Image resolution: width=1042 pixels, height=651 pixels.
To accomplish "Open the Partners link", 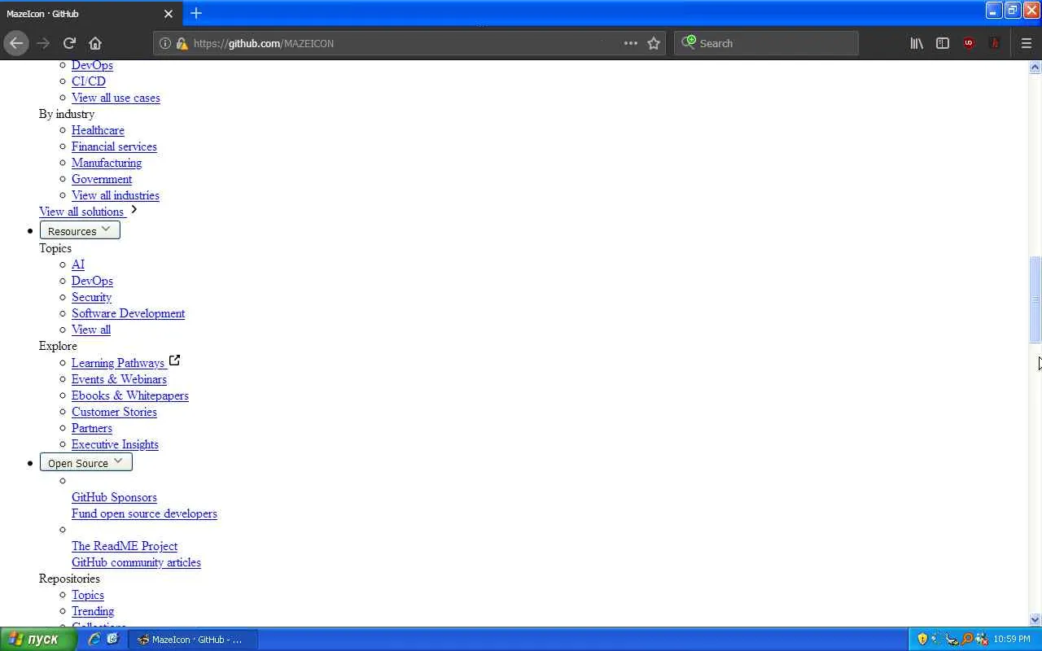I will pos(92,428).
